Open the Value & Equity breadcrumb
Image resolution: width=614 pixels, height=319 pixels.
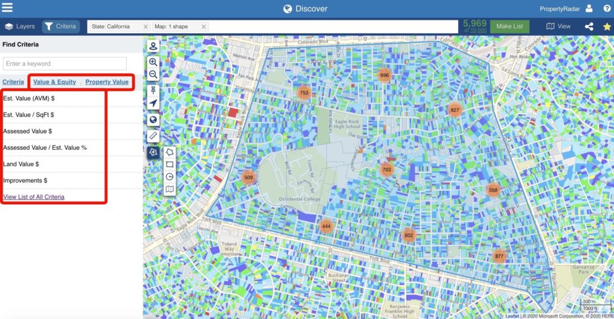click(55, 82)
